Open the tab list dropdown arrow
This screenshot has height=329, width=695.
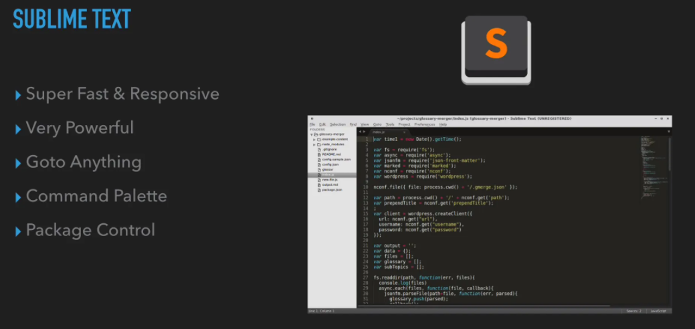(x=669, y=132)
